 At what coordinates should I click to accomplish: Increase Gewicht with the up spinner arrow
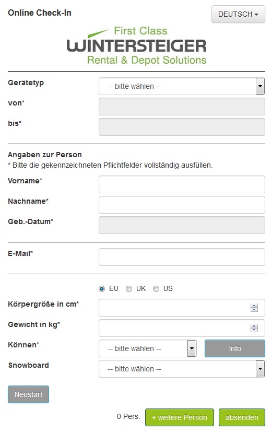254,326
